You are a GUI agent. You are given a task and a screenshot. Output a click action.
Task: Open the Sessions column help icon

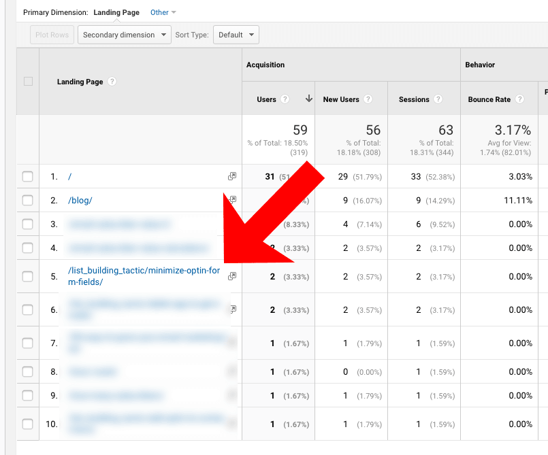(438, 99)
